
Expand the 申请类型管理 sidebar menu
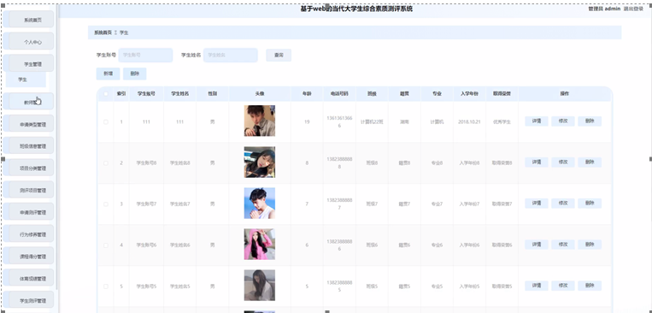pos(29,124)
